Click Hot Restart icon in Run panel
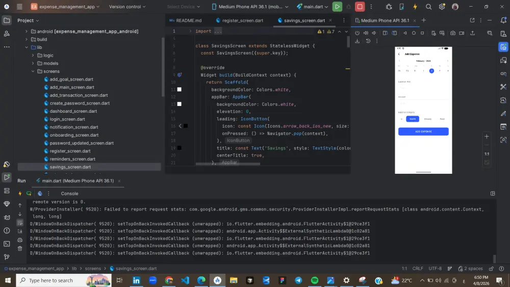The image size is (510, 287). pos(29,193)
